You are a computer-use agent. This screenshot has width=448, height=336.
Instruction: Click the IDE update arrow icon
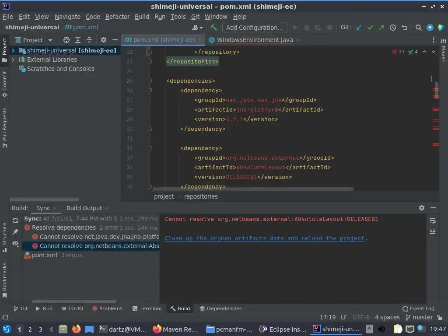[430, 28]
